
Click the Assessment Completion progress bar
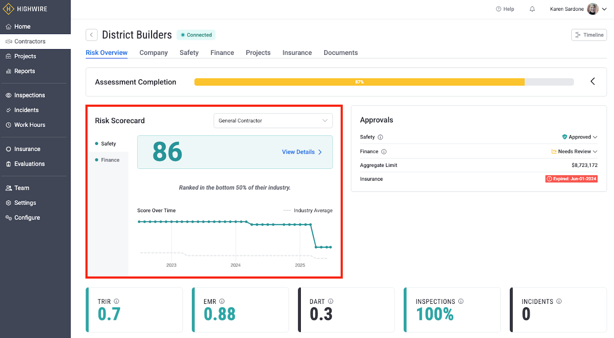pos(384,82)
